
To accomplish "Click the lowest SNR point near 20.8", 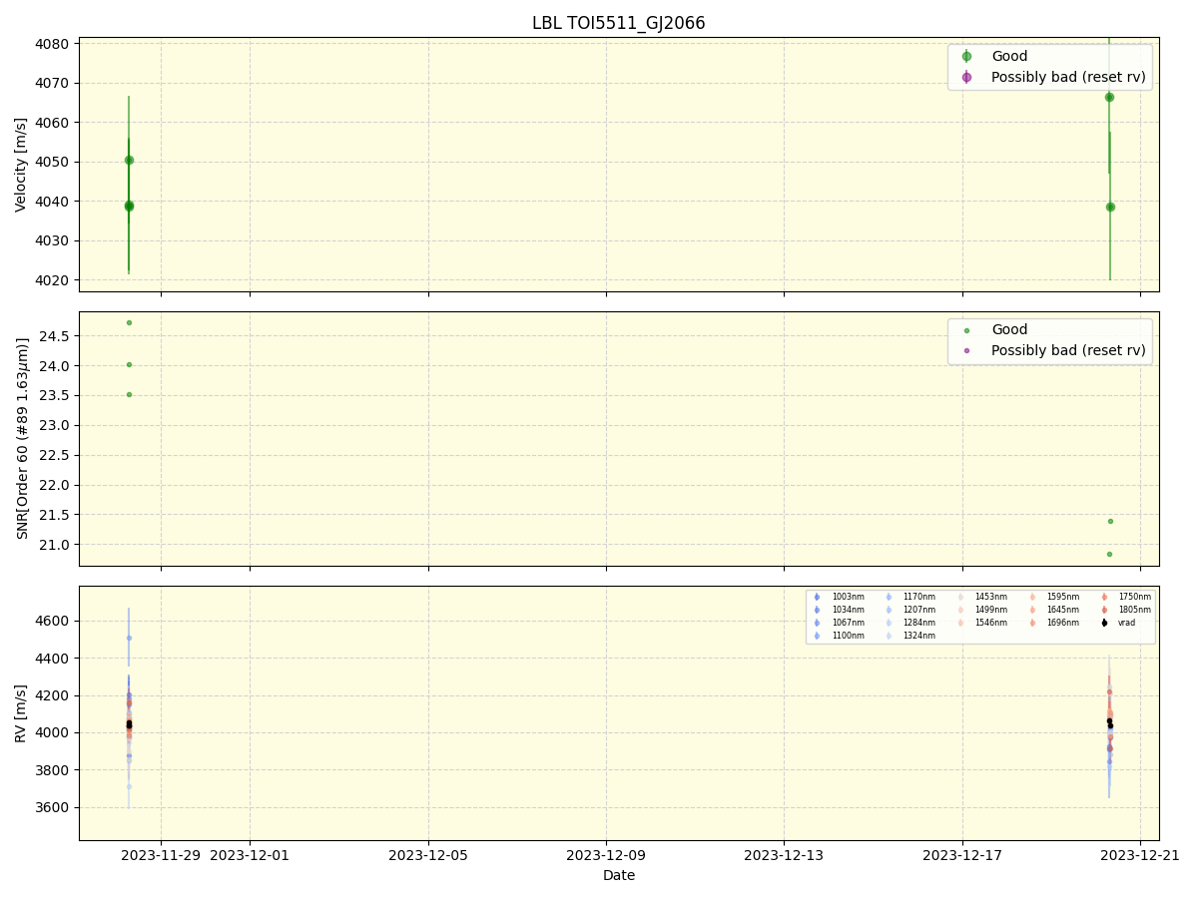I will point(1109,554).
